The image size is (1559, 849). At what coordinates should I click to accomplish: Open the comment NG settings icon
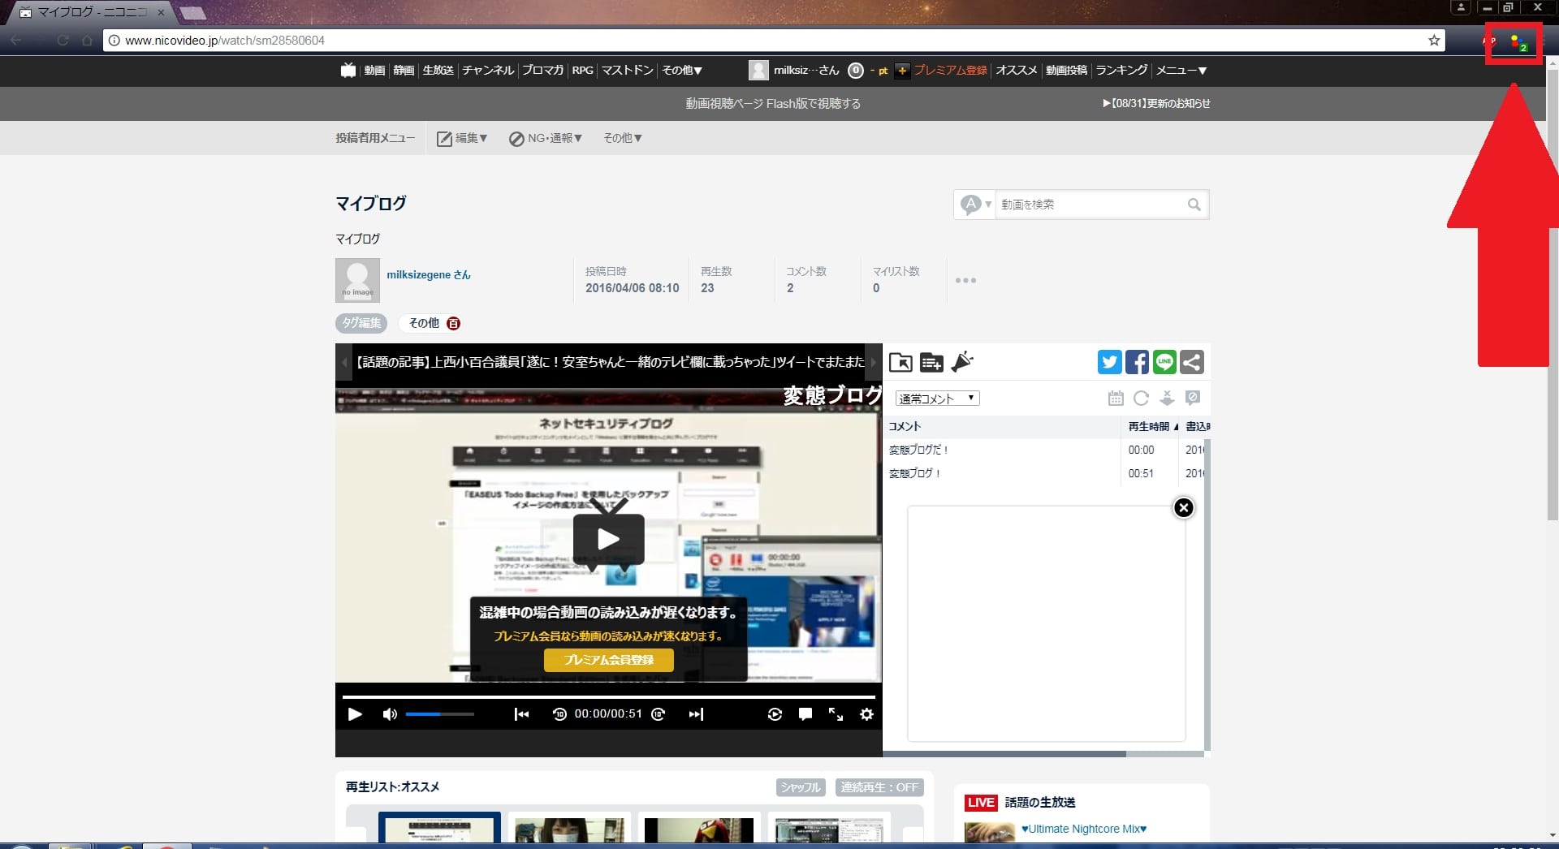click(1193, 398)
